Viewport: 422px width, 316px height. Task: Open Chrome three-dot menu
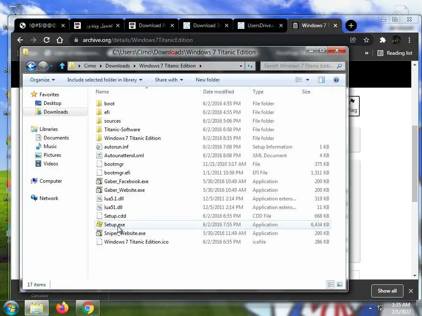click(x=409, y=40)
